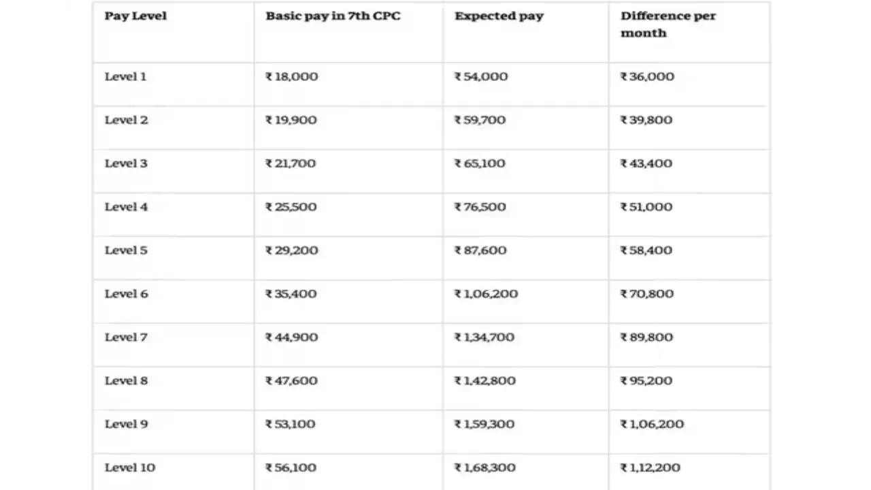Click the ₹76,500 expected pay cell
Image resolution: width=871 pixels, height=490 pixels.
pos(480,207)
